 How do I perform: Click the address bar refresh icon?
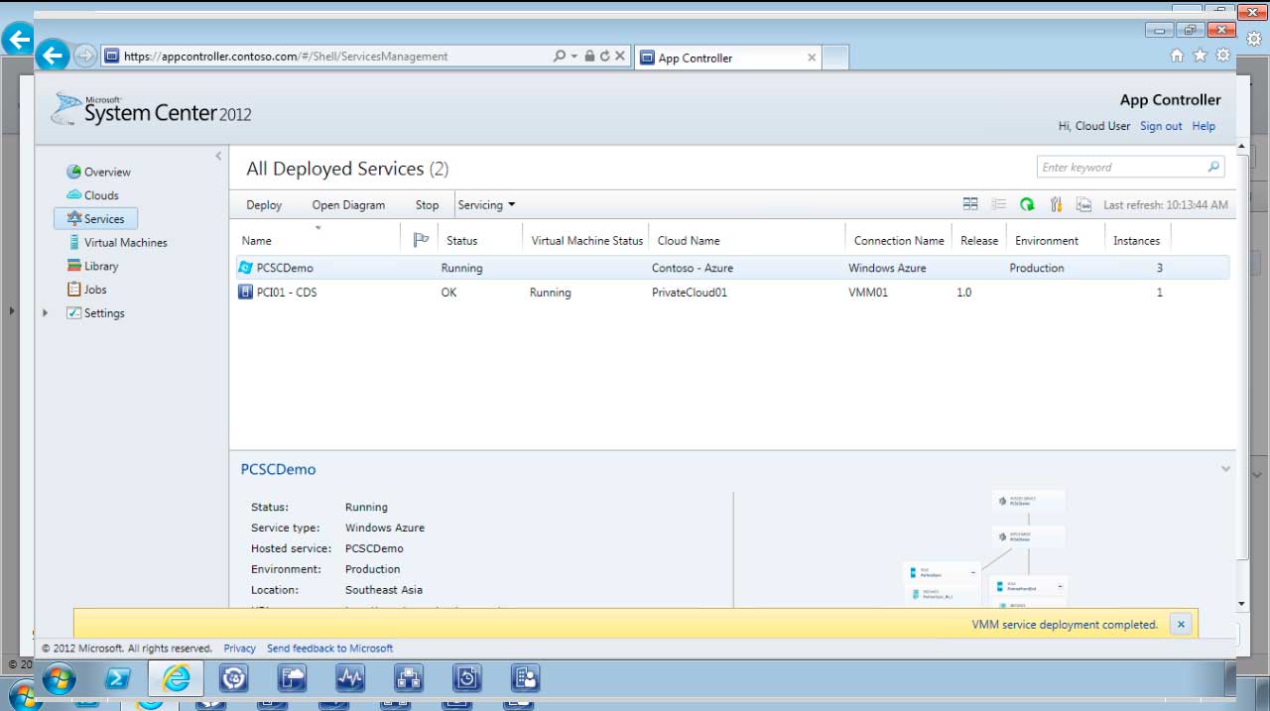click(605, 57)
